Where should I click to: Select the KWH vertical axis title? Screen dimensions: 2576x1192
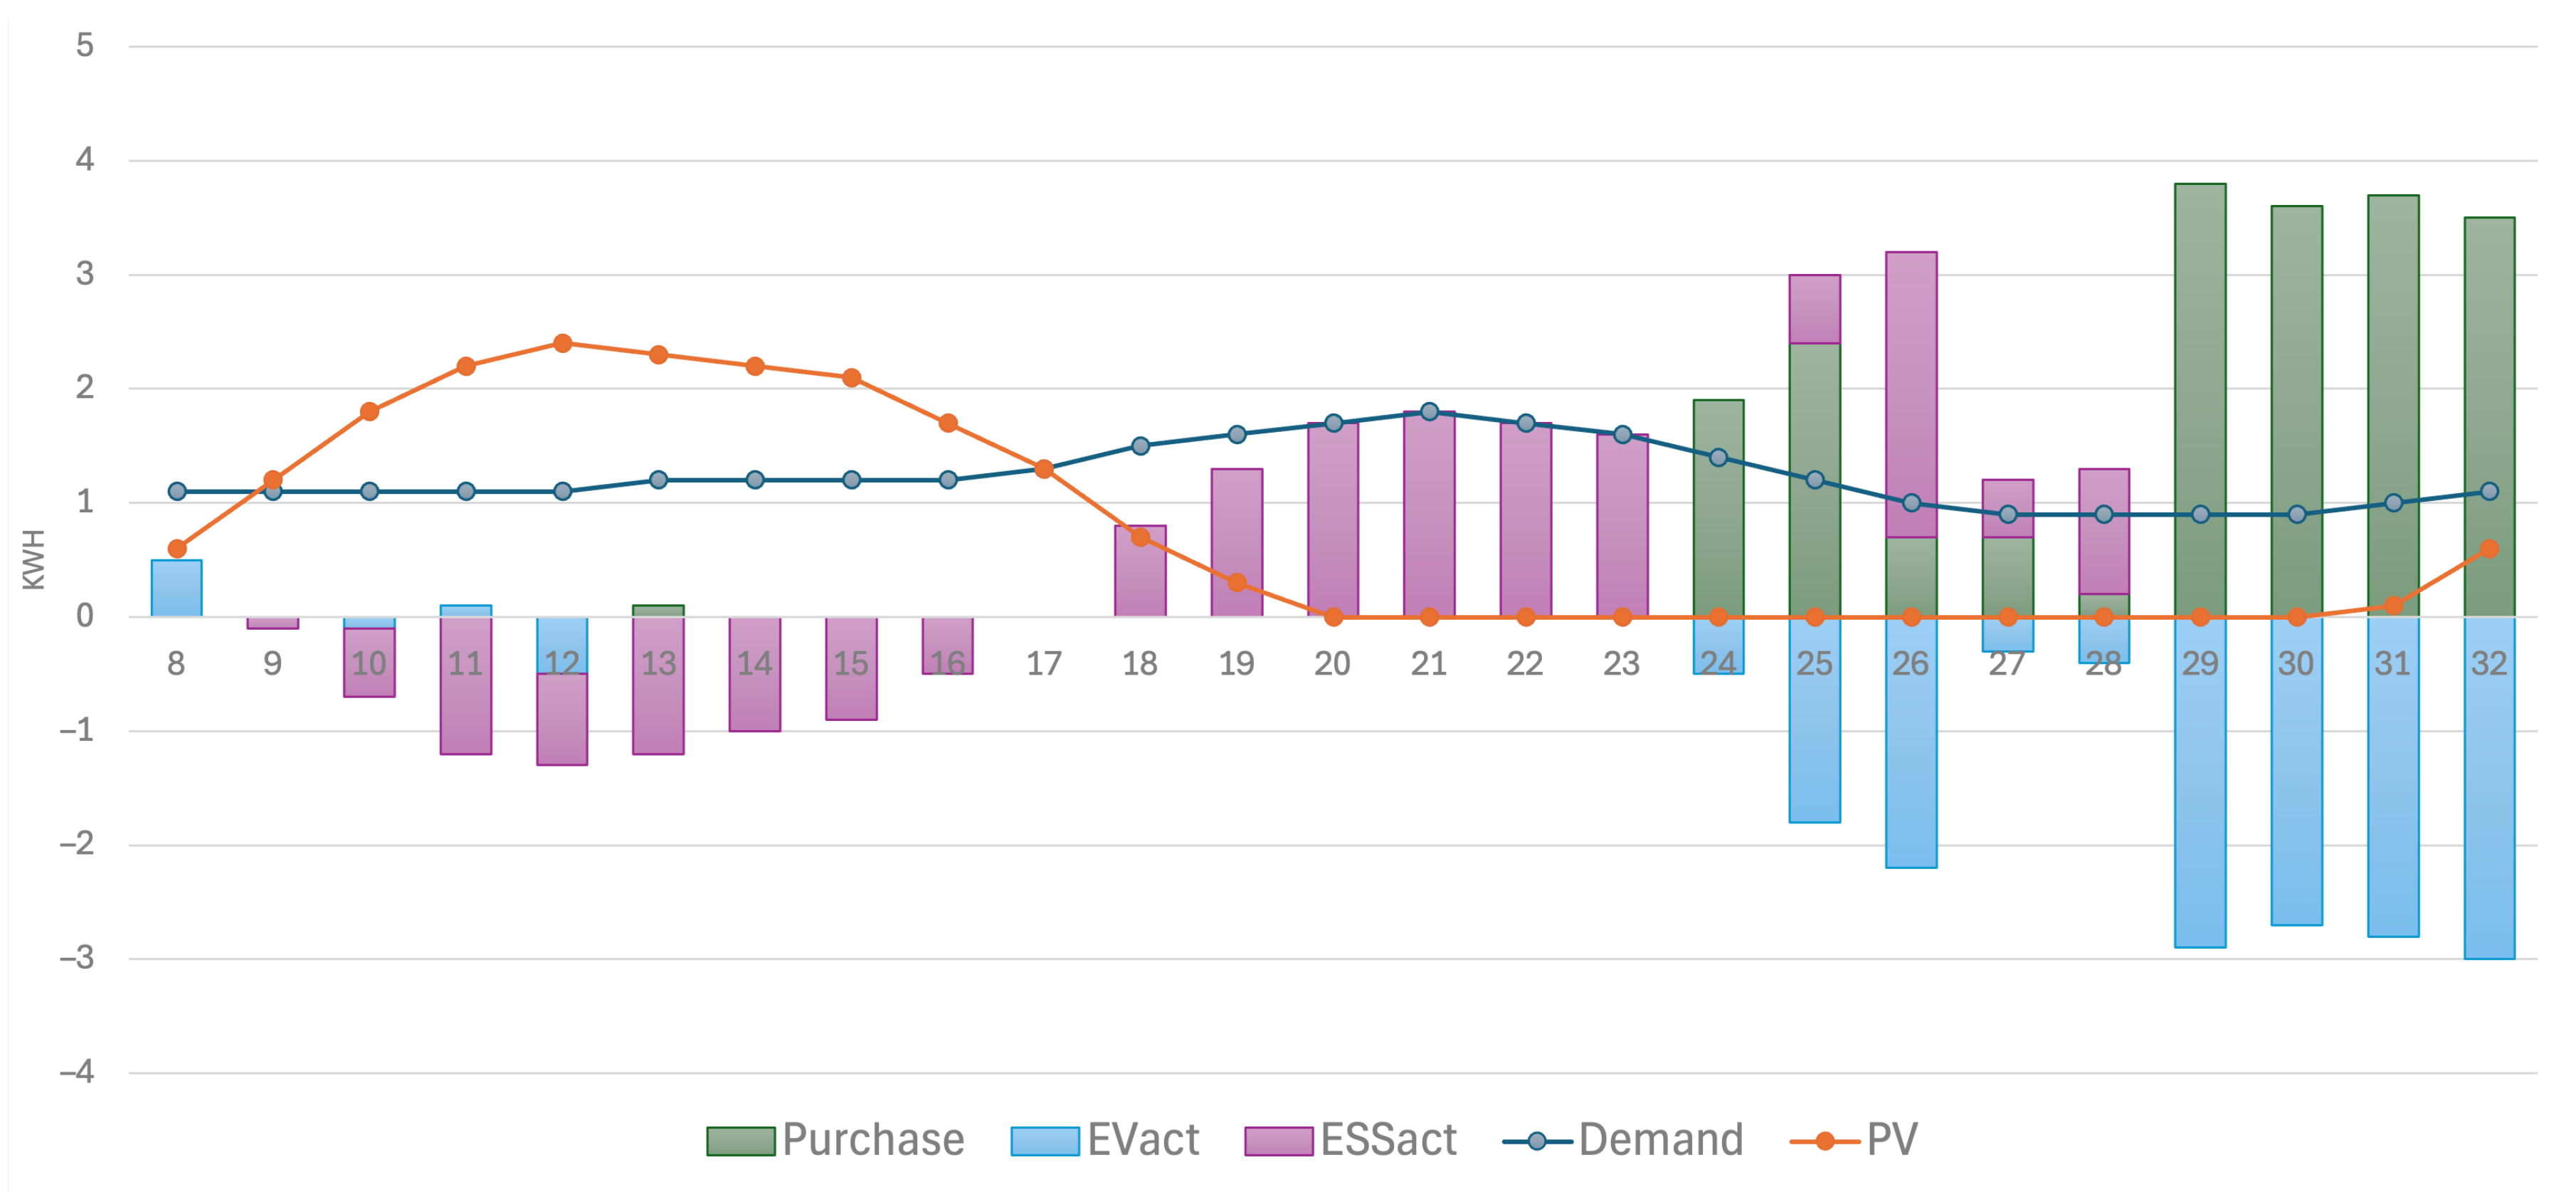33,560
